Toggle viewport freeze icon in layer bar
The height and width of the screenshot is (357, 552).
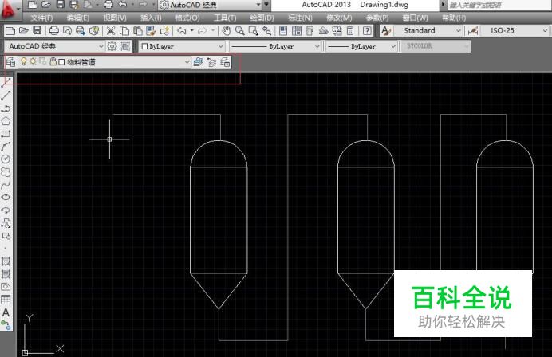[x=42, y=62]
